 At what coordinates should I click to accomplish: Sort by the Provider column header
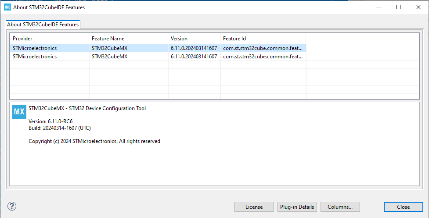(50, 39)
